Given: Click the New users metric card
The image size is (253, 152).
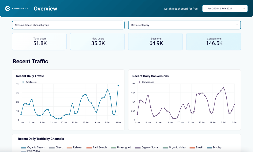Looking at the screenshot, I should [x=97, y=42].
